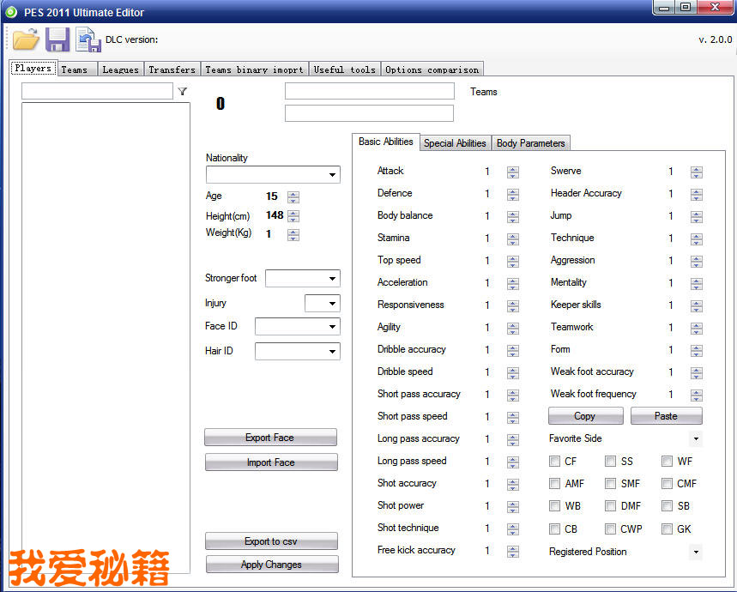Click the Export to csv button
The width and height of the screenshot is (737, 592).
click(271, 541)
